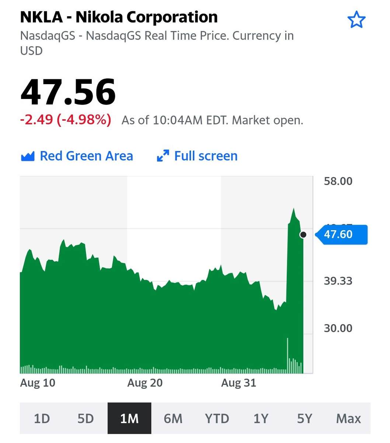Viewport: 390px width, 443px height.
Task: Switch chart range to 1D
Action: (x=42, y=418)
